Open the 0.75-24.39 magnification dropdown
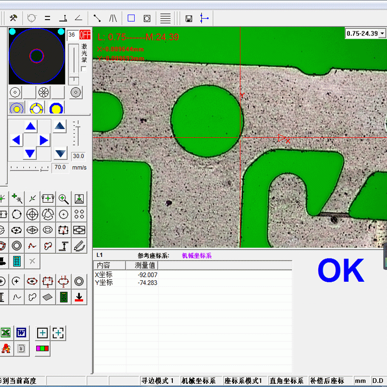The height and width of the screenshot is (387, 387). (x=382, y=34)
